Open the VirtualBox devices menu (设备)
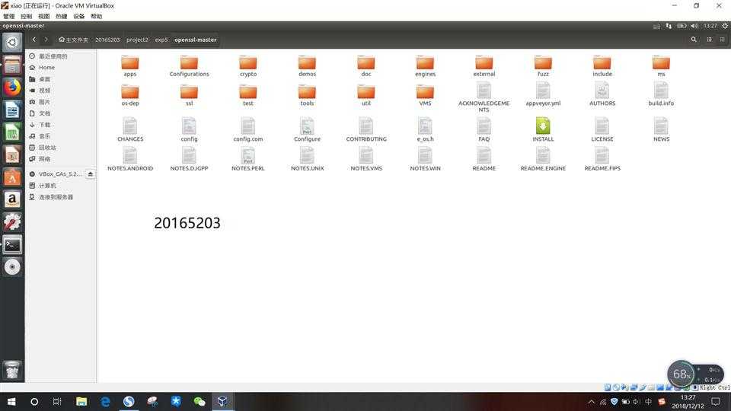Viewport: 731px width, 411px height. point(78,16)
